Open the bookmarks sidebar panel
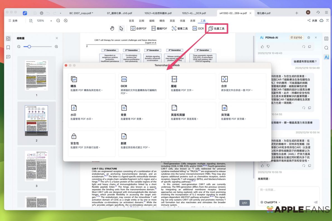 8,48
